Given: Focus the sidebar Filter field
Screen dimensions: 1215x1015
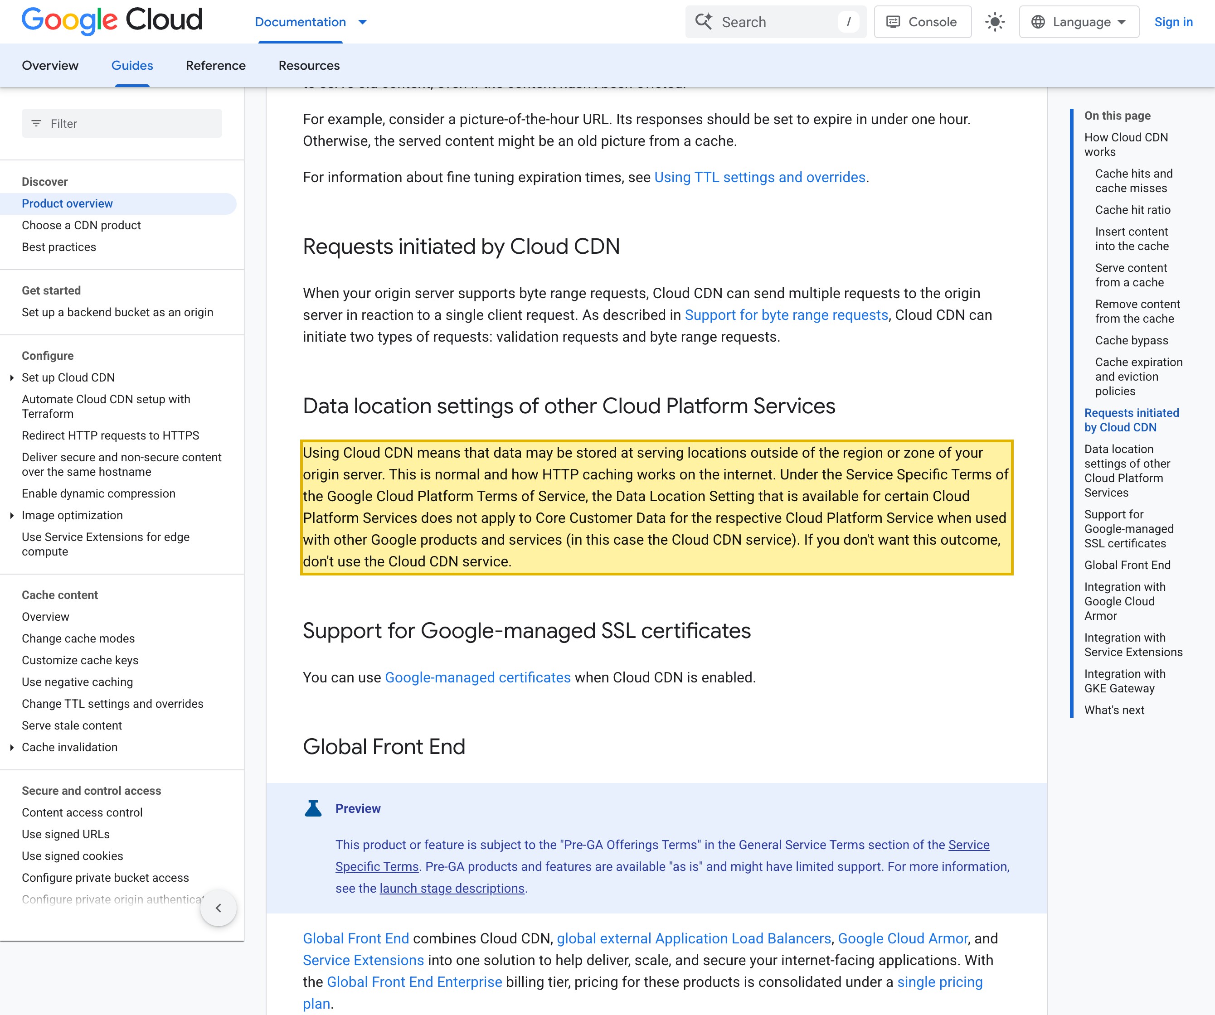Looking at the screenshot, I should pos(121,123).
